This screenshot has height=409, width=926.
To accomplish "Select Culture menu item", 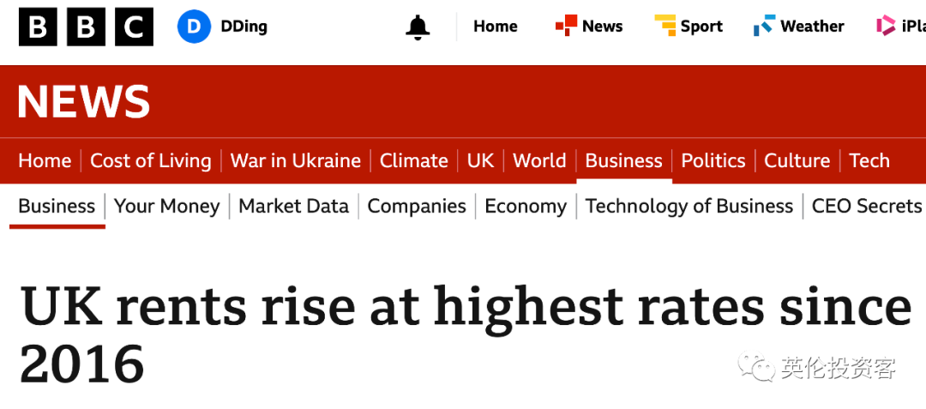I will (x=797, y=160).
